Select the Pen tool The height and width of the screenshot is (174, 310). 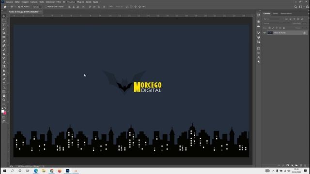pos(4,79)
